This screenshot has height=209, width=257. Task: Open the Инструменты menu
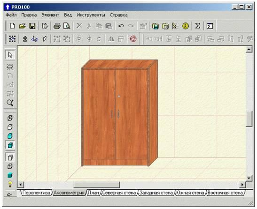point(91,15)
